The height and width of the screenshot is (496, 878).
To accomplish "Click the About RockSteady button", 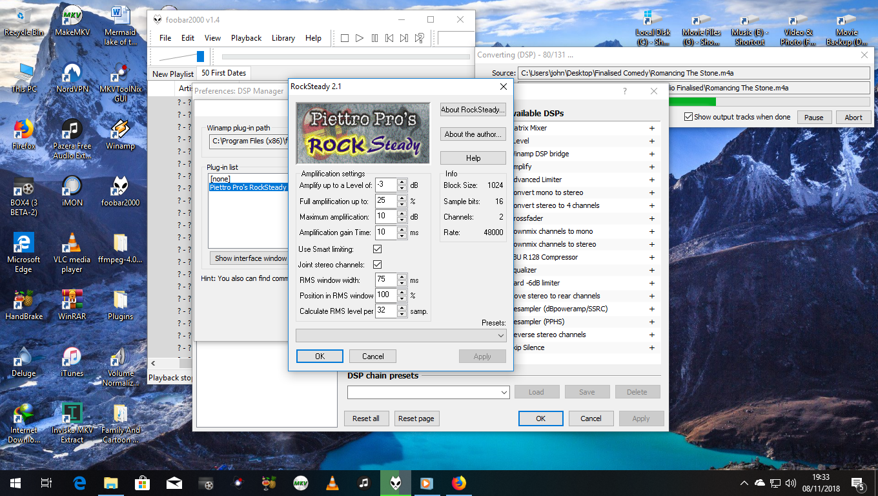I will click(473, 110).
